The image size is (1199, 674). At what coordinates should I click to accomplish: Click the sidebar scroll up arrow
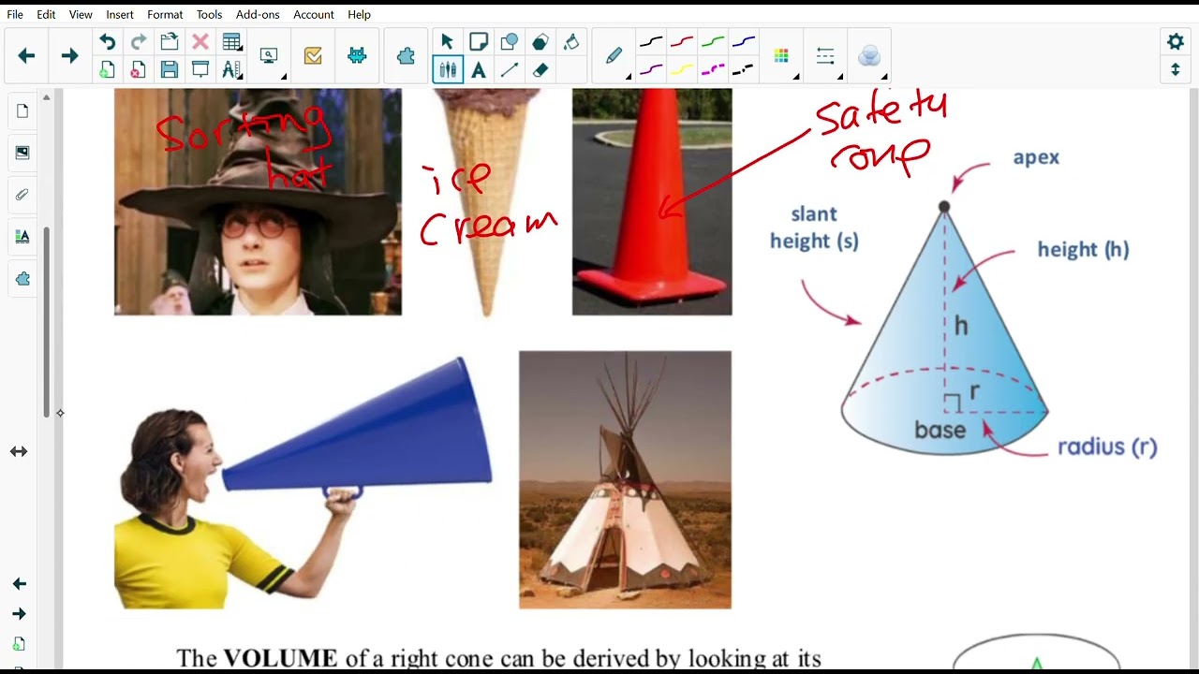47,97
